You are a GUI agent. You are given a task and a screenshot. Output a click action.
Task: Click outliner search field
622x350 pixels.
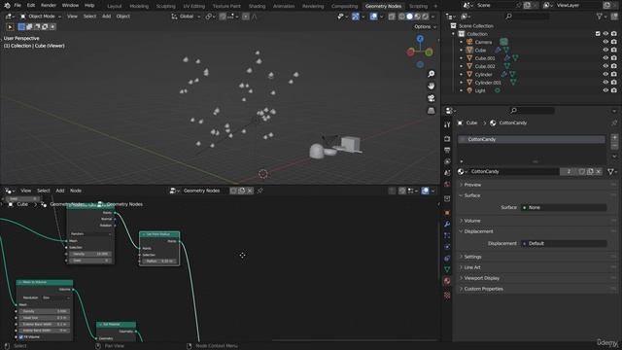click(x=527, y=17)
